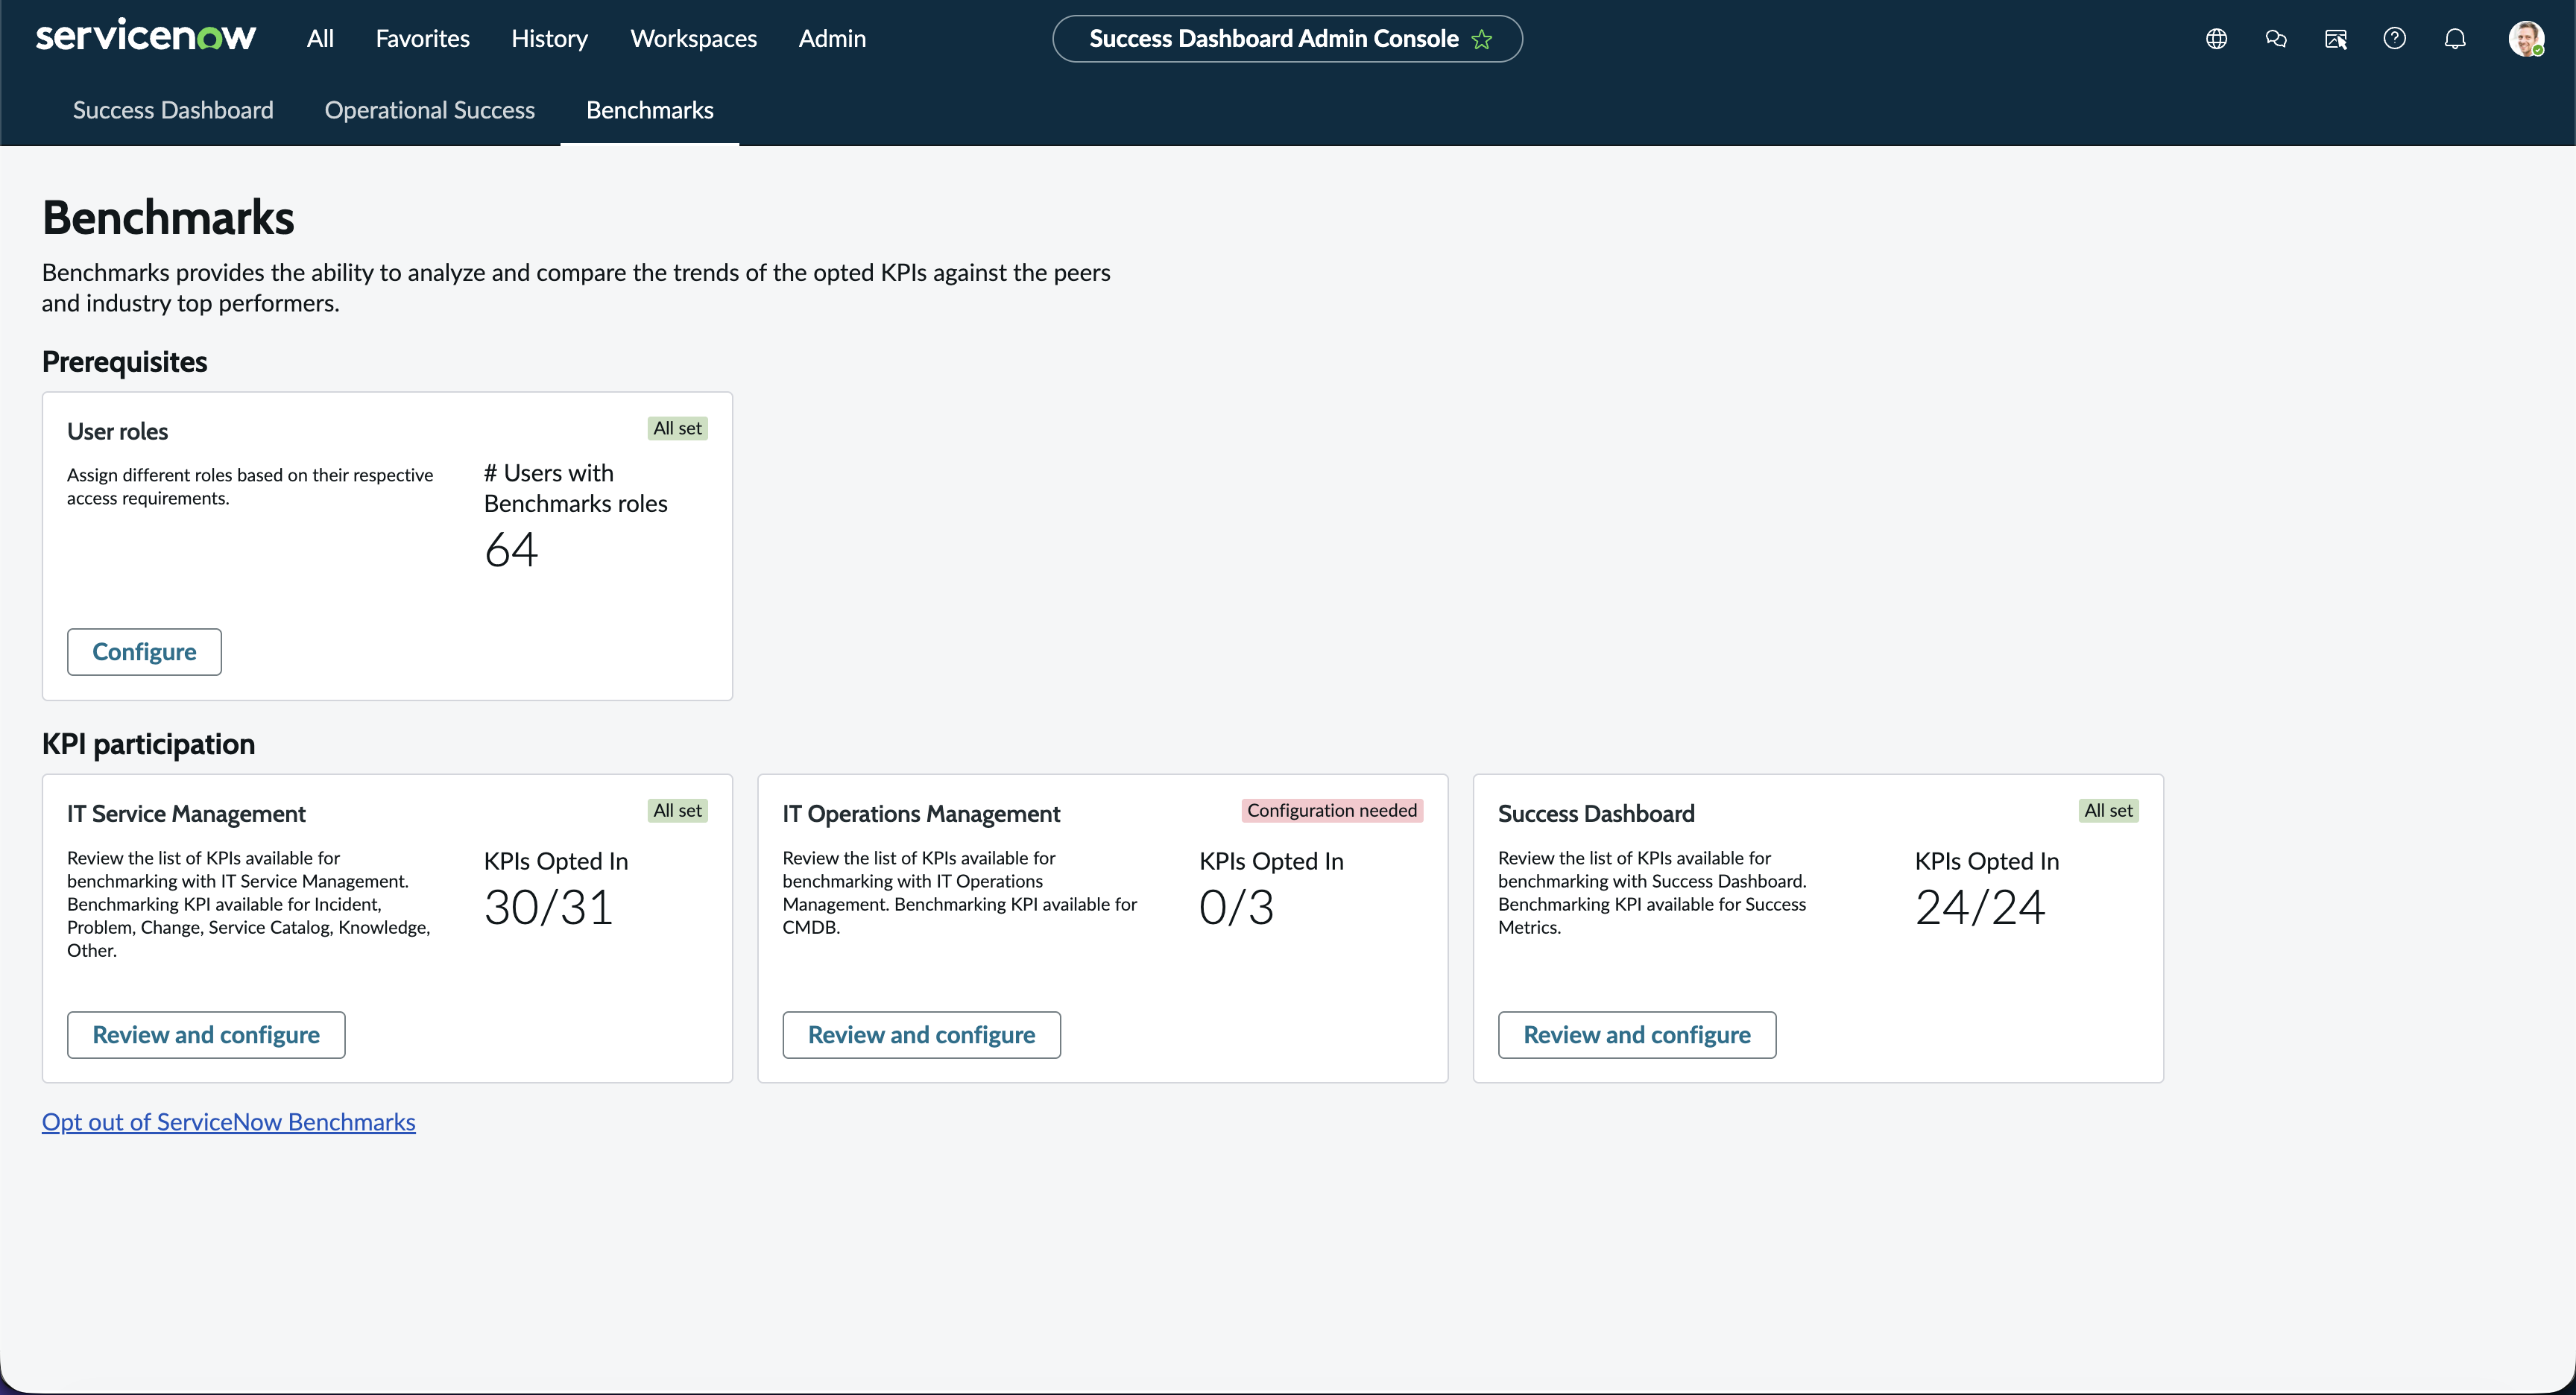The width and height of the screenshot is (2576, 1395).
Task: Click the KPI participation section heading
Action: (x=148, y=744)
